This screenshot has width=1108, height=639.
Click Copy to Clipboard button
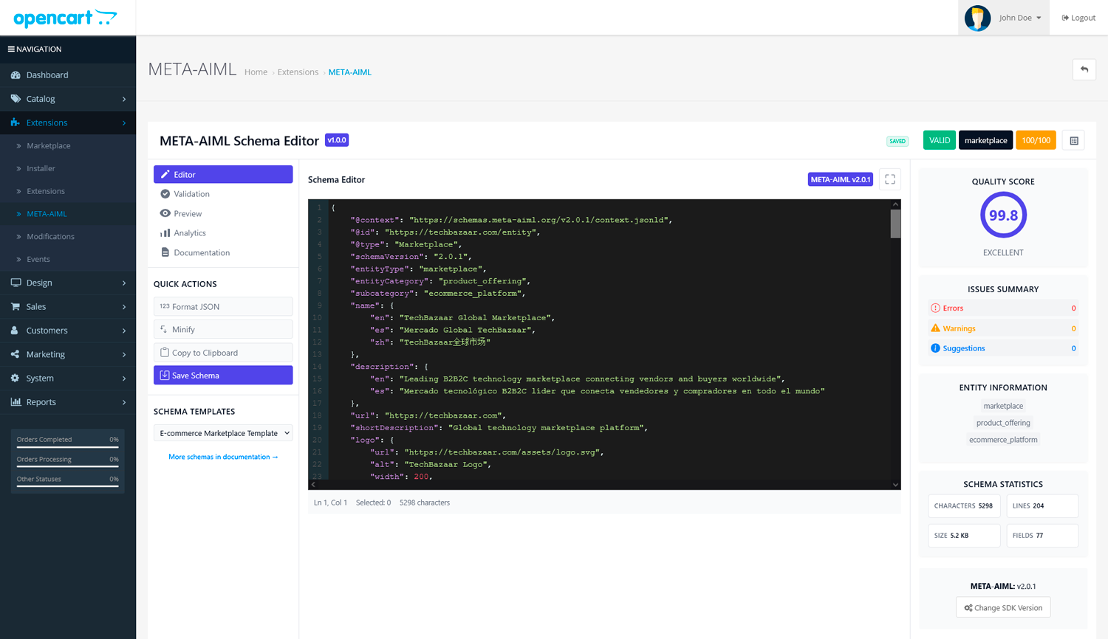(x=223, y=353)
